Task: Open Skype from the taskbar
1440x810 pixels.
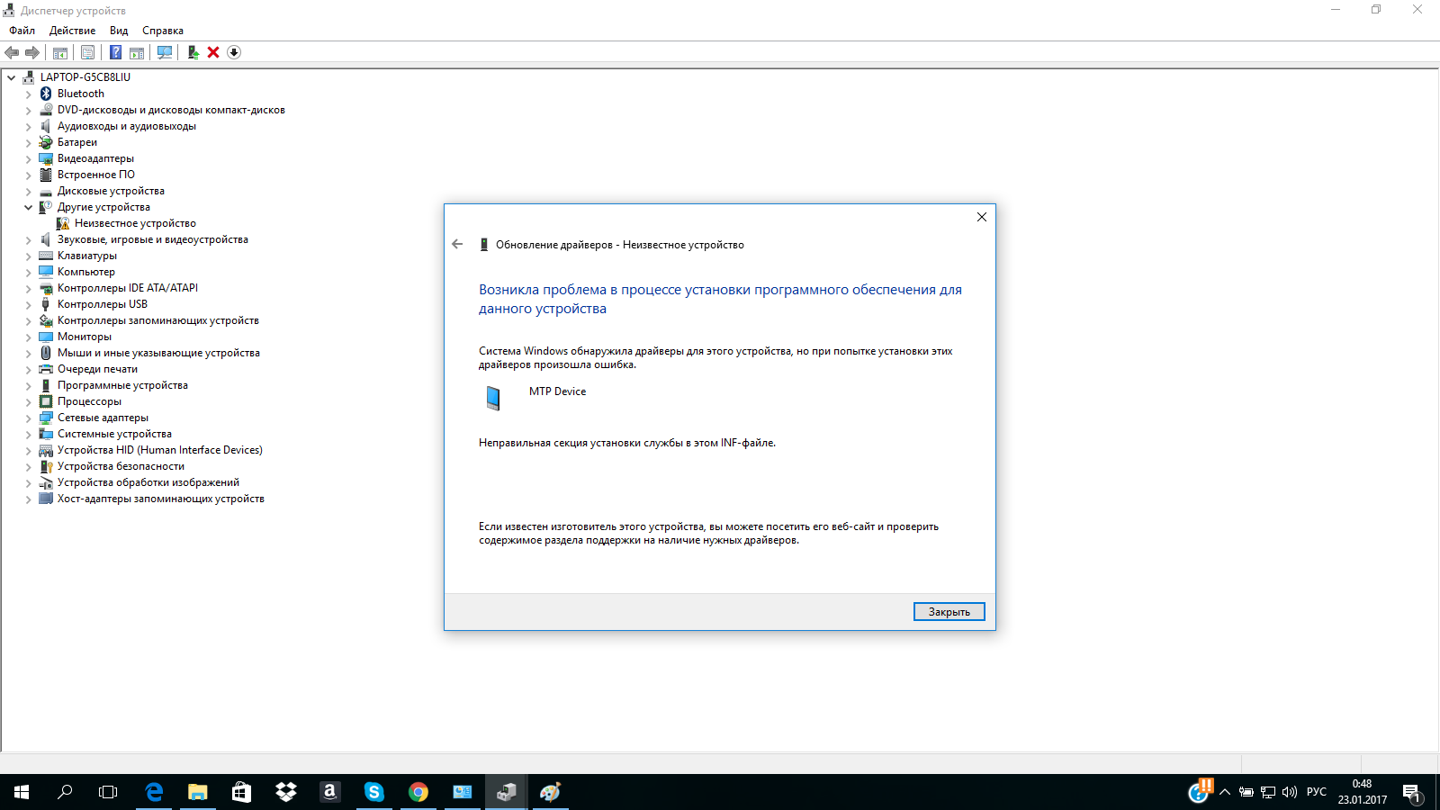Action: 374,792
